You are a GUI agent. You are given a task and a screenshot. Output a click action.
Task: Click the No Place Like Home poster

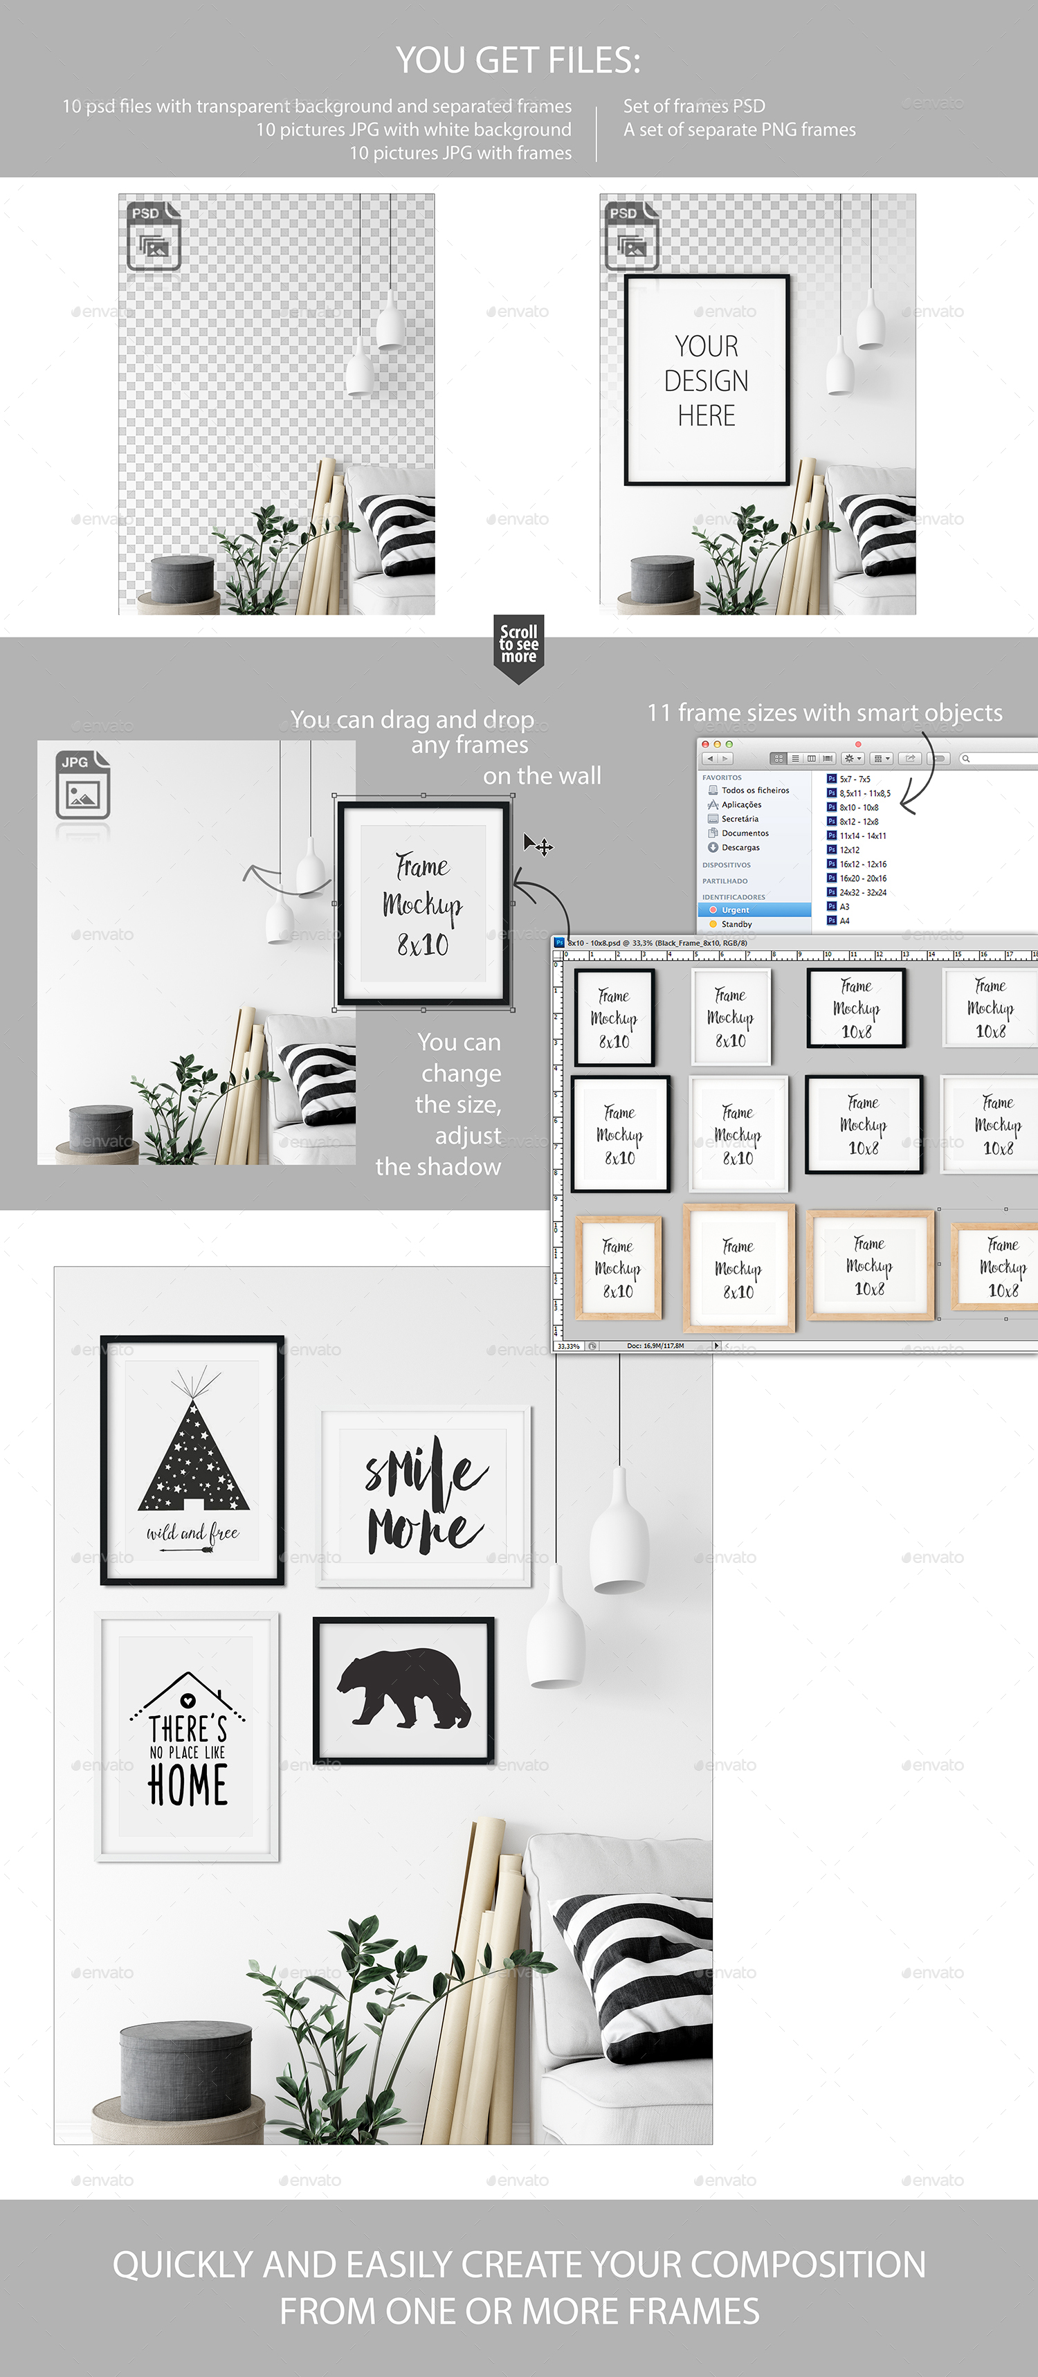coord(188,1736)
